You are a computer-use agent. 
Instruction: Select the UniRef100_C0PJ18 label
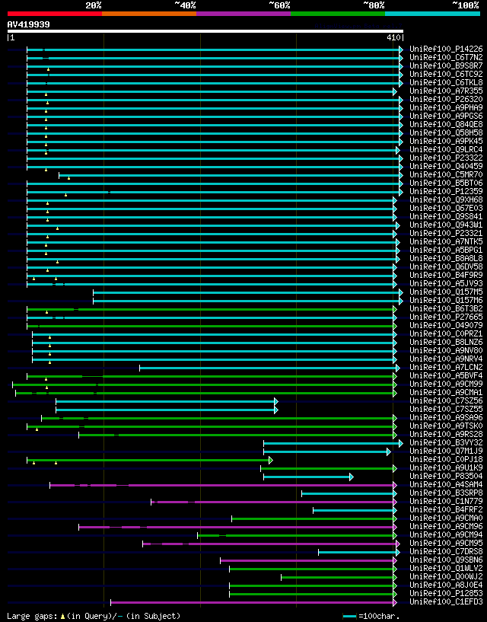[x=446, y=459]
